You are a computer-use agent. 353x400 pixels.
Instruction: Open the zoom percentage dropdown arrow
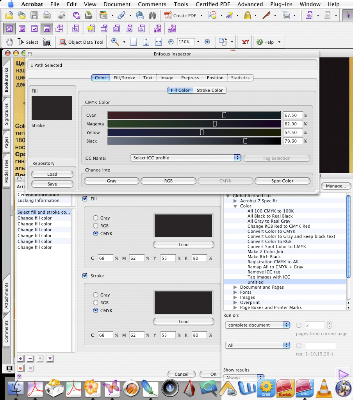[x=198, y=41]
